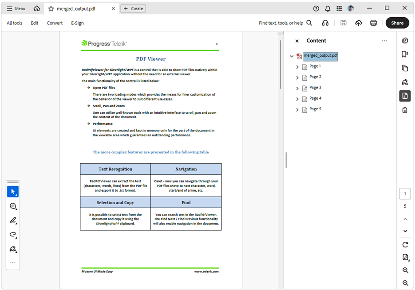The width and height of the screenshot is (415, 290).
Task: Expand Page 1 in the Content panel
Action: (297, 66)
